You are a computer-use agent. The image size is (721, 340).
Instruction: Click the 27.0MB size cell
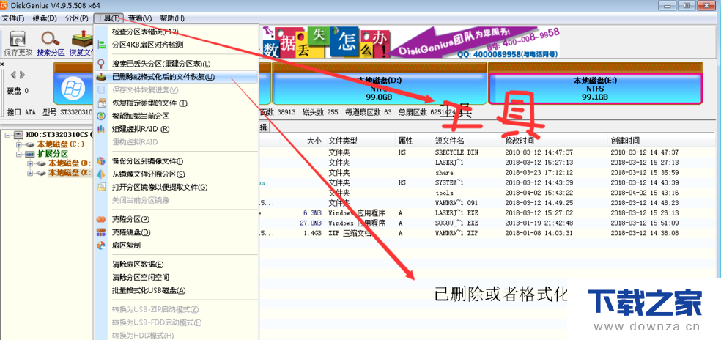(x=311, y=223)
